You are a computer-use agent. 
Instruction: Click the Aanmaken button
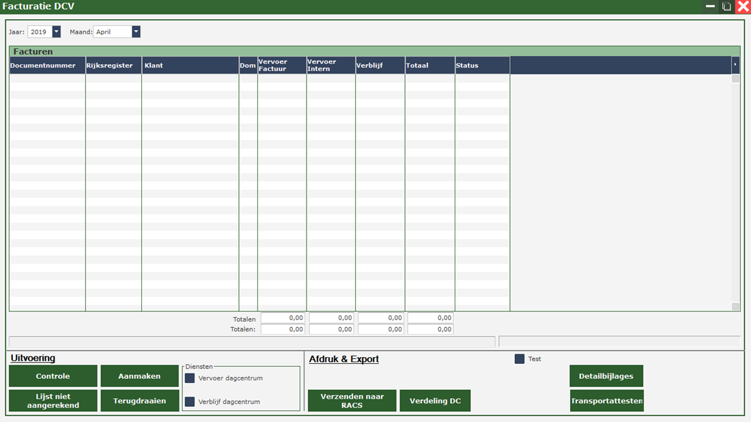pos(139,376)
